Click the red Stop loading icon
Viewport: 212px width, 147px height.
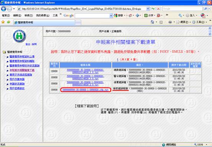coord(158,9)
